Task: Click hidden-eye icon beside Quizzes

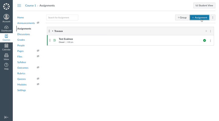Action: 38,78
